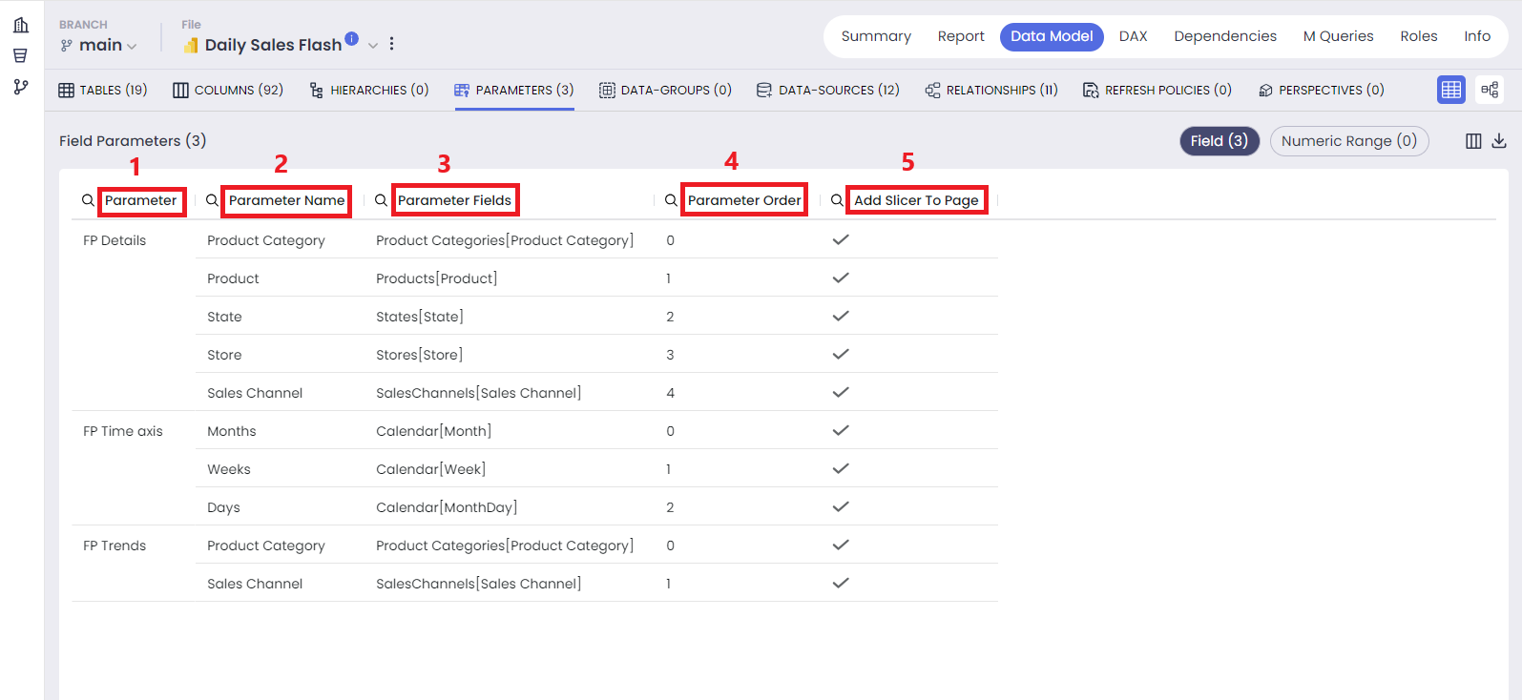This screenshot has height=700, width=1522.
Task: Click search icon for Parameter Order column
Action: [x=671, y=200]
